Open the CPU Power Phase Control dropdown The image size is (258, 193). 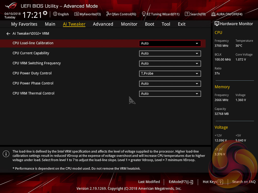(170, 83)
